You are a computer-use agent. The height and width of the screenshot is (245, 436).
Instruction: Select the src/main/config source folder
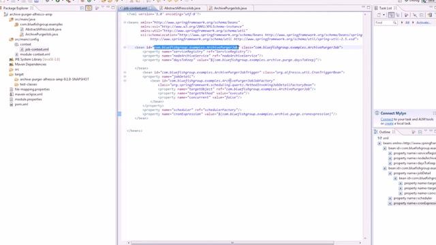pyautogui.click(x=27, y=39)
